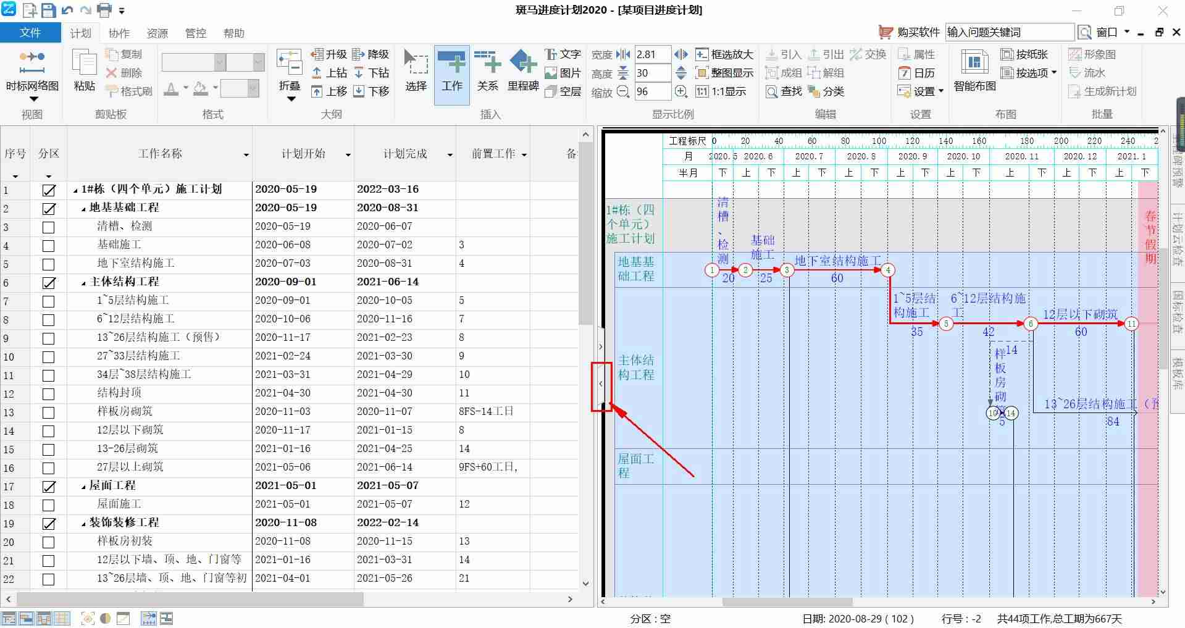Click 降级 to demote the task
1185x628 pixels.
click(371, 54)
